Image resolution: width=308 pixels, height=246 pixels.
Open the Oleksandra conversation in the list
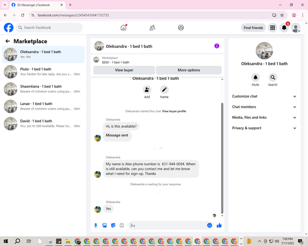click(43, 54)
